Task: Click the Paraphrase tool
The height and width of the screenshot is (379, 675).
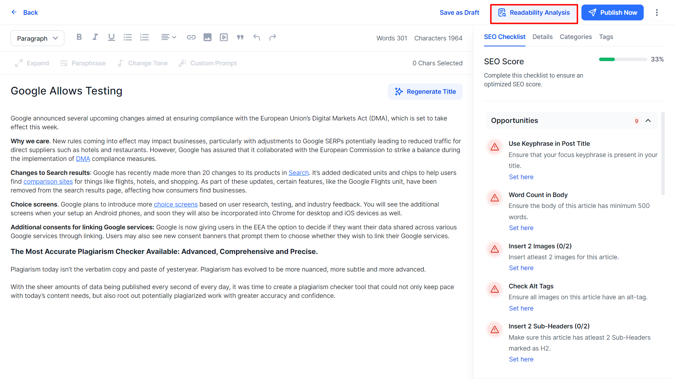Action: click(83, 63)
